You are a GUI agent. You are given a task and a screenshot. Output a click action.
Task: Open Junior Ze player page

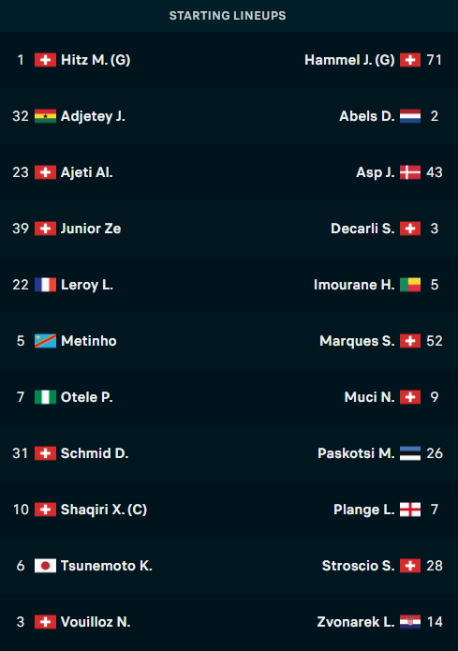91,229
